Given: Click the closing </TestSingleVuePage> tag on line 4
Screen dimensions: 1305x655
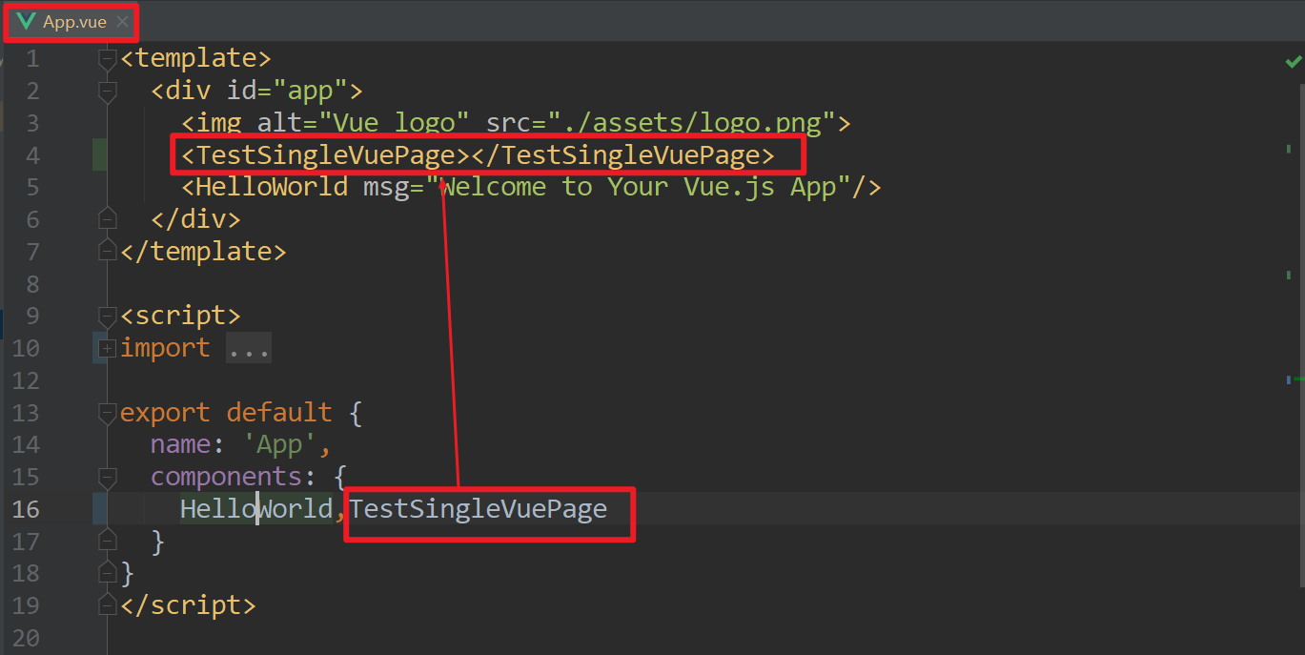Looking at the screenshot, I should 622,155.
